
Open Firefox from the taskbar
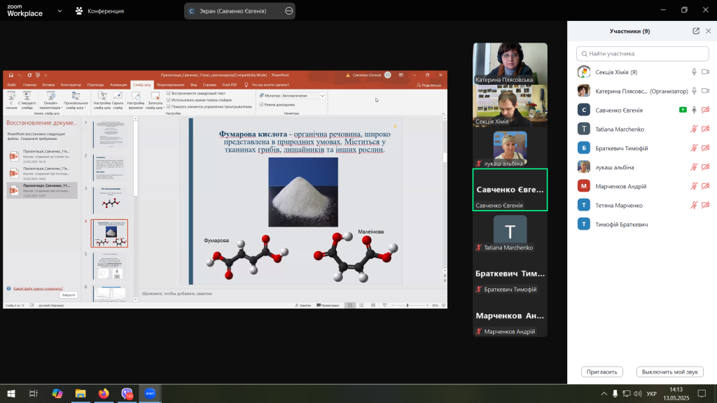click(104, 394)
